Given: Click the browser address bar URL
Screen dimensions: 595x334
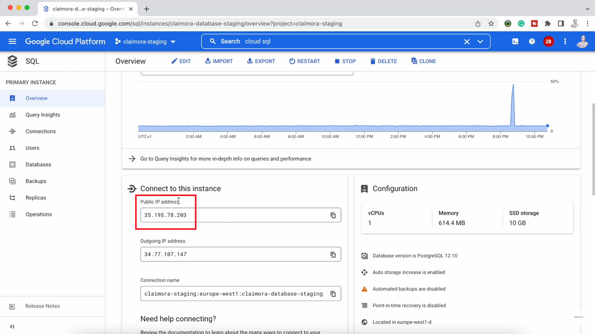Looking at the screenshot, I should pos(200,24).
